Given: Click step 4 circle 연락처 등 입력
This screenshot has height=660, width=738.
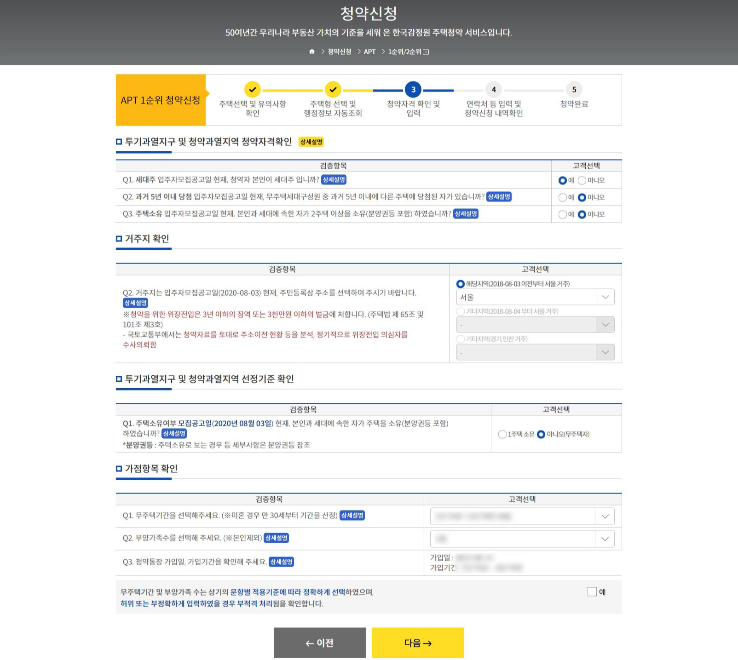Looking at the screenshot, I should [494, 89].
